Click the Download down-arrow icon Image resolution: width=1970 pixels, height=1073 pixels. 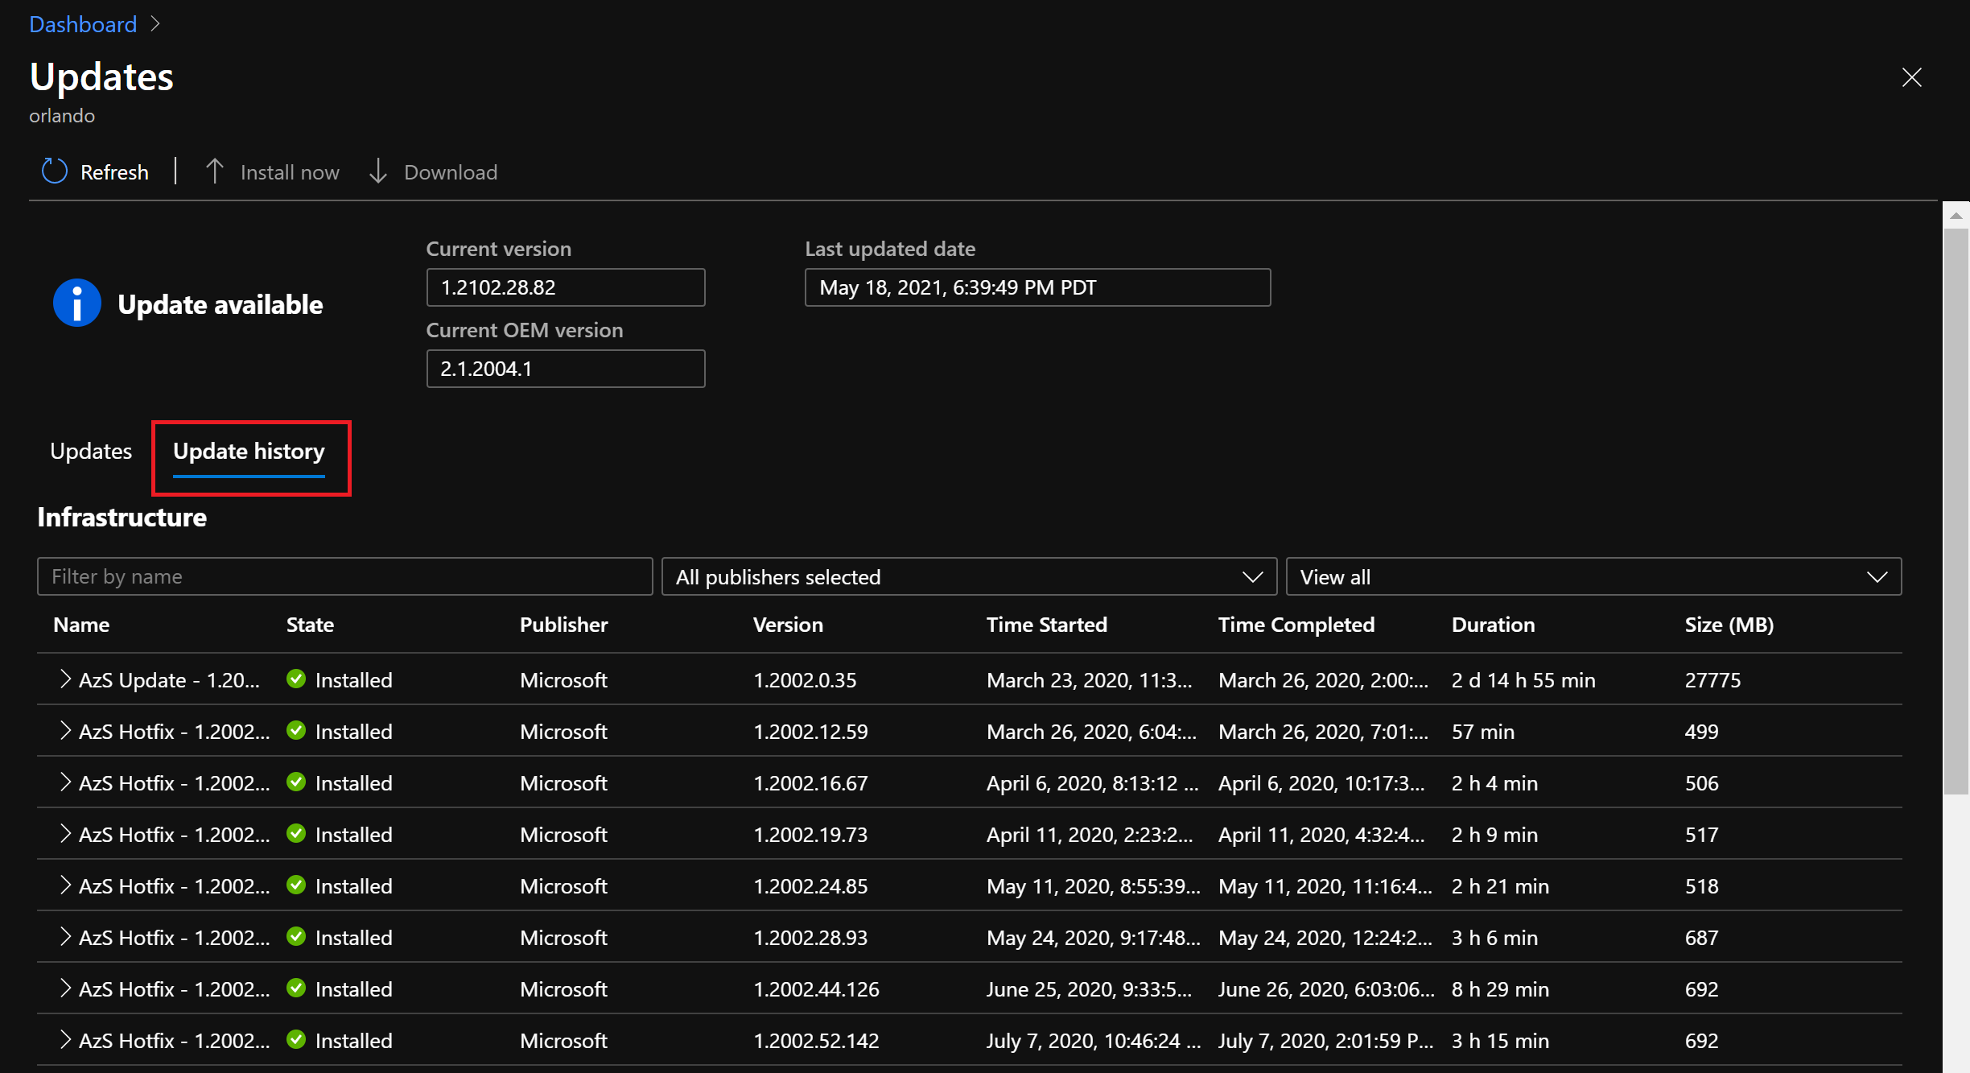pos(378,171)
